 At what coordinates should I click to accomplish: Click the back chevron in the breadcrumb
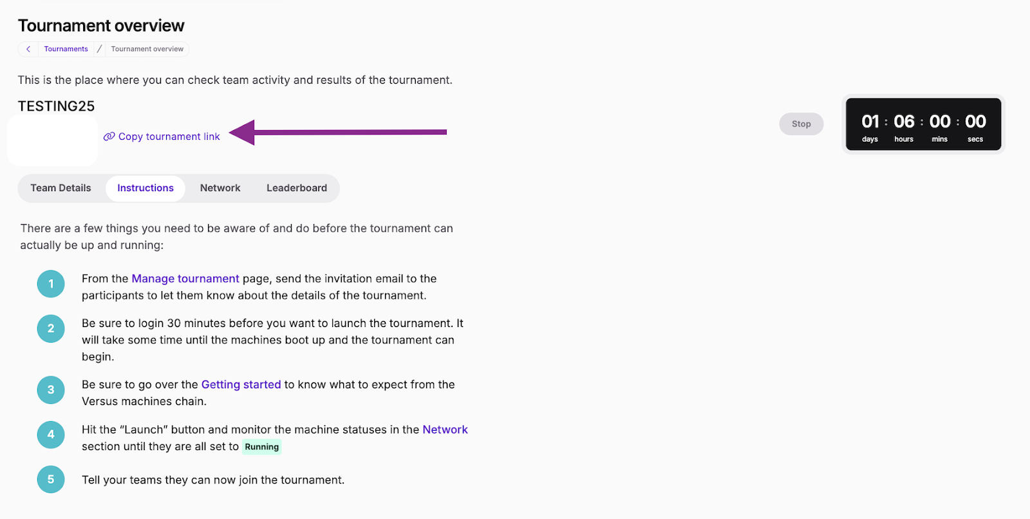pos(28,49)
